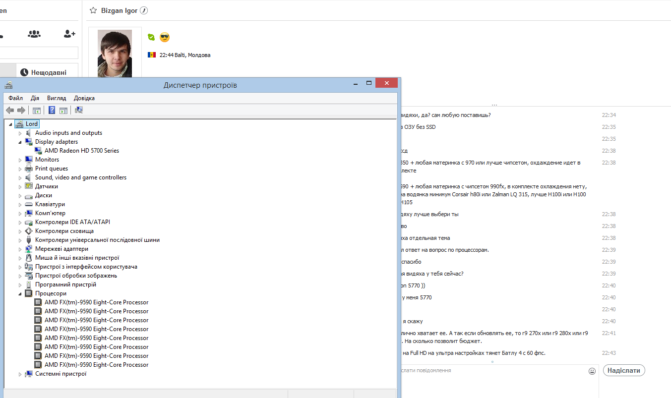Collapse the Процесори node
The height and width of the screenshot is (398, 671).
20,293
